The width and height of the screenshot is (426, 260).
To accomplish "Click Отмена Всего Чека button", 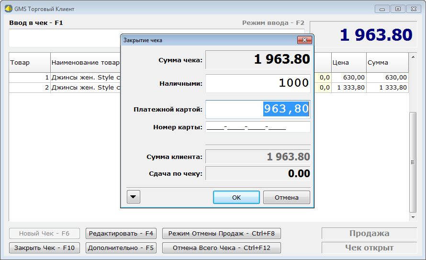I will click(221, 248).
